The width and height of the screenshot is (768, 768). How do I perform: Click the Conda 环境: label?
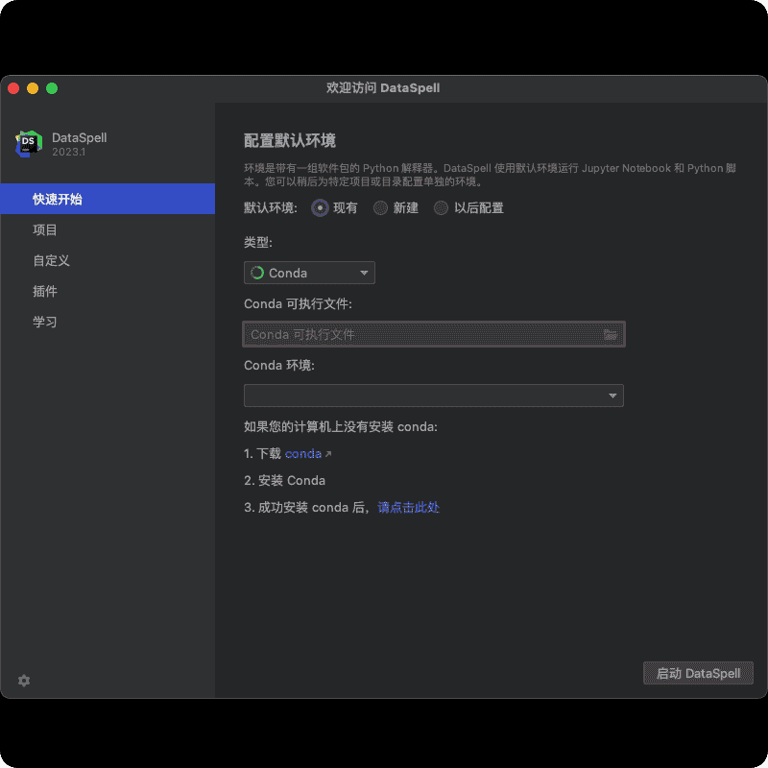(x=279, y=366)
